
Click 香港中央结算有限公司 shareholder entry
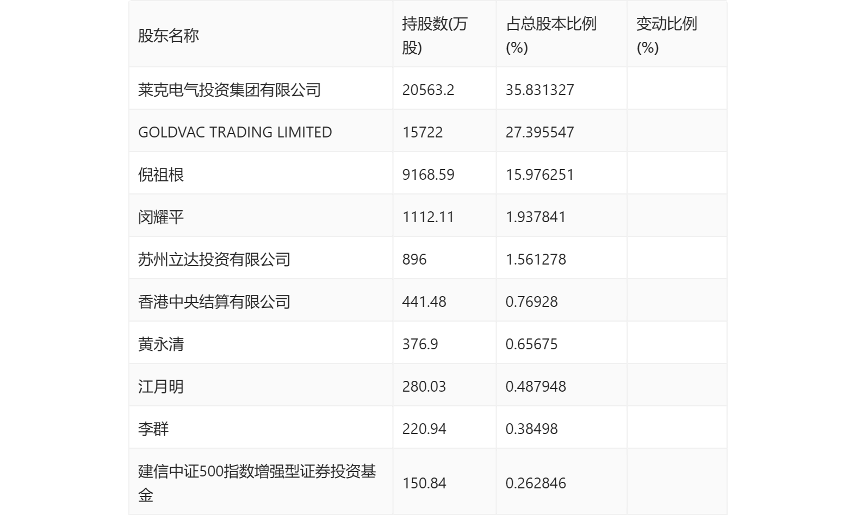(x=214, y=302)
